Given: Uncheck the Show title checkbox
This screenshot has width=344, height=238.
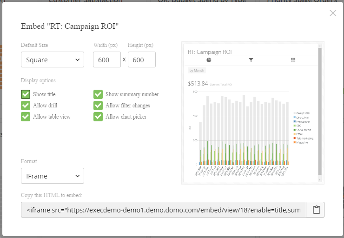Looking at the screenshot, I should click(x=26, y=94).
